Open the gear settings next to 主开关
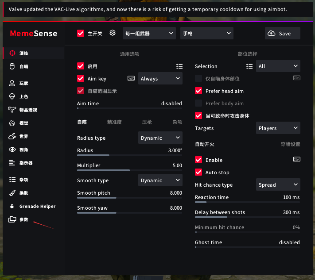Image resolution: width=315 pixels, height=280 pixels. tap(113, 33)
